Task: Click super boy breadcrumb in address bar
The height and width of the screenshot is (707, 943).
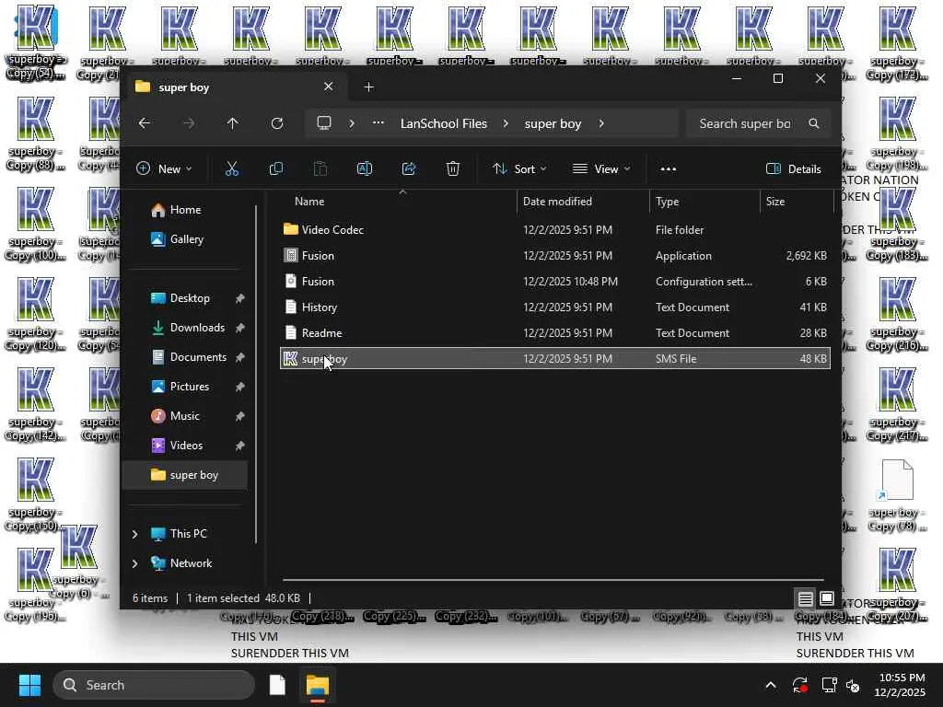Action: coord(553,123)
